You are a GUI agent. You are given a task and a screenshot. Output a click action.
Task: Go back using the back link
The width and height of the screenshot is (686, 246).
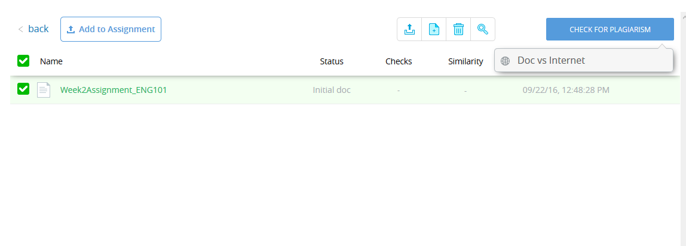click(x=33, y=29)
